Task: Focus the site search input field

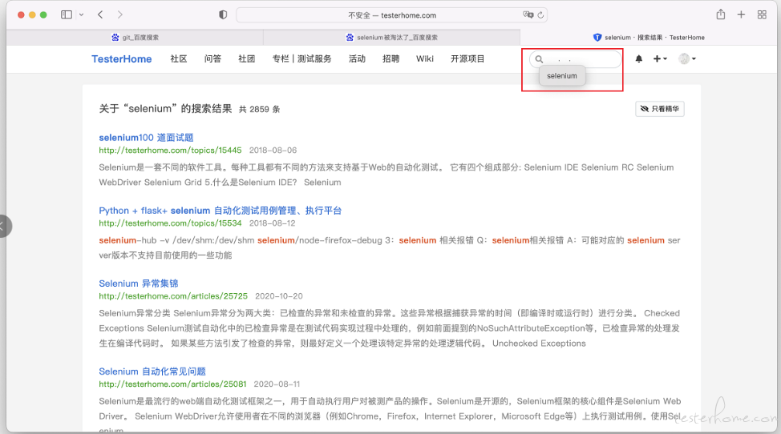Action: point(576,59)
